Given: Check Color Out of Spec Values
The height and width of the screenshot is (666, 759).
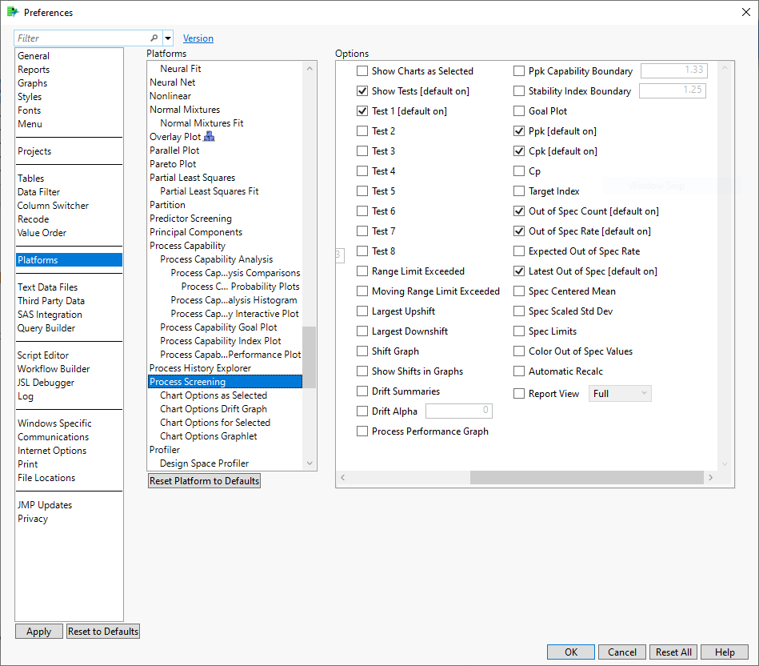Looking at the screenshot, I should coord(519,351).
